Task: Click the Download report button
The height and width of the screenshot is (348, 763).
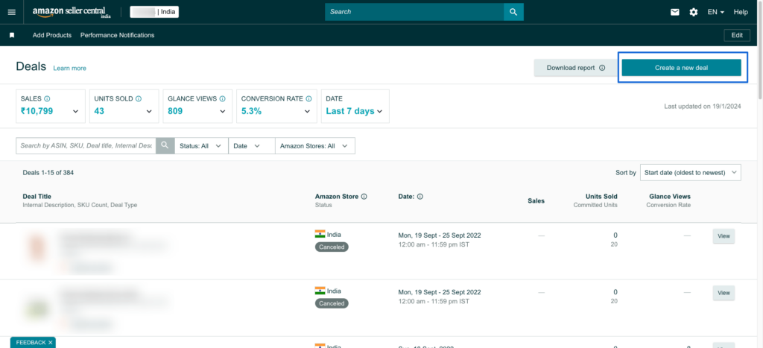Action: (x=576, y=68)
